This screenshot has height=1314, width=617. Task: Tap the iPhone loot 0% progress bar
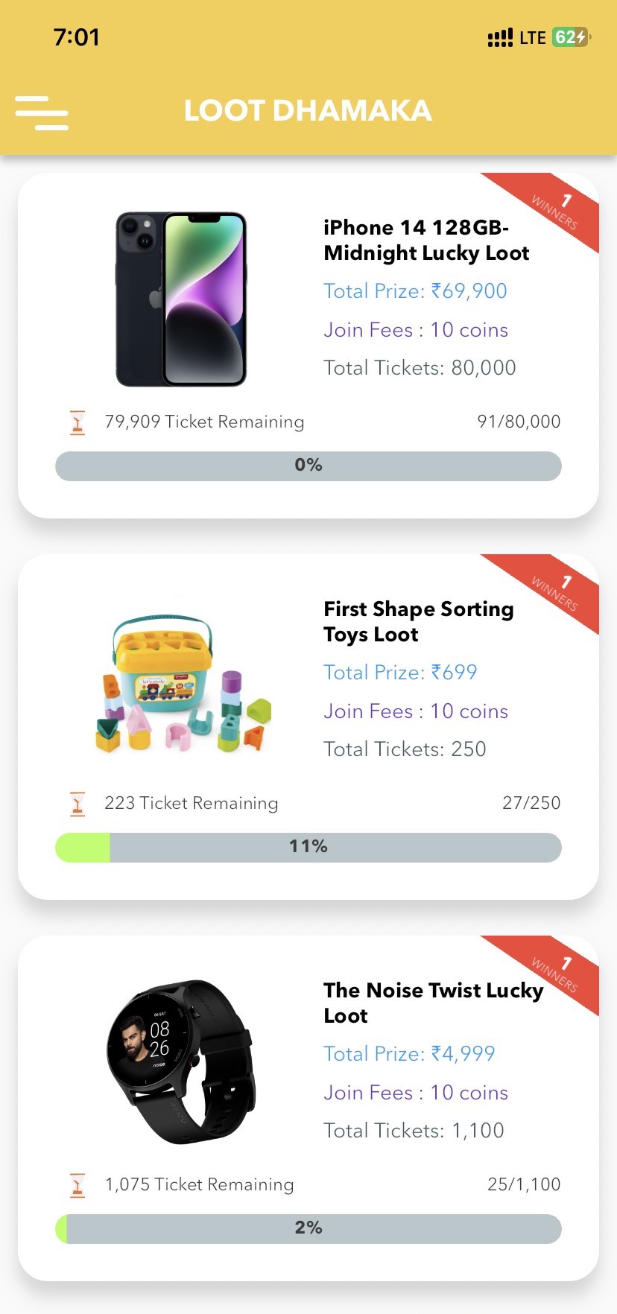coord(308,466)
